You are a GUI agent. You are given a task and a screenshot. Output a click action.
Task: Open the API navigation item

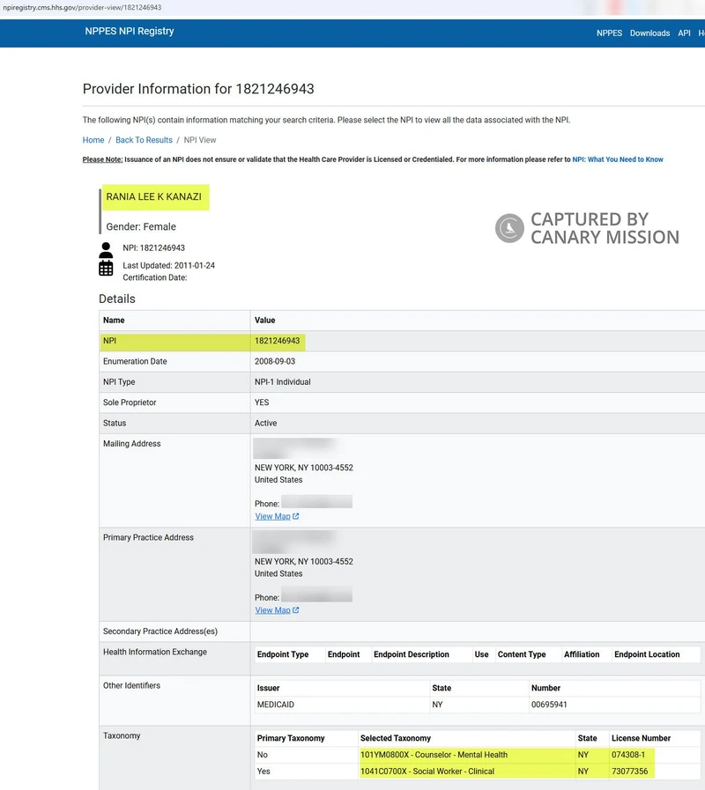tap(684, 33)
